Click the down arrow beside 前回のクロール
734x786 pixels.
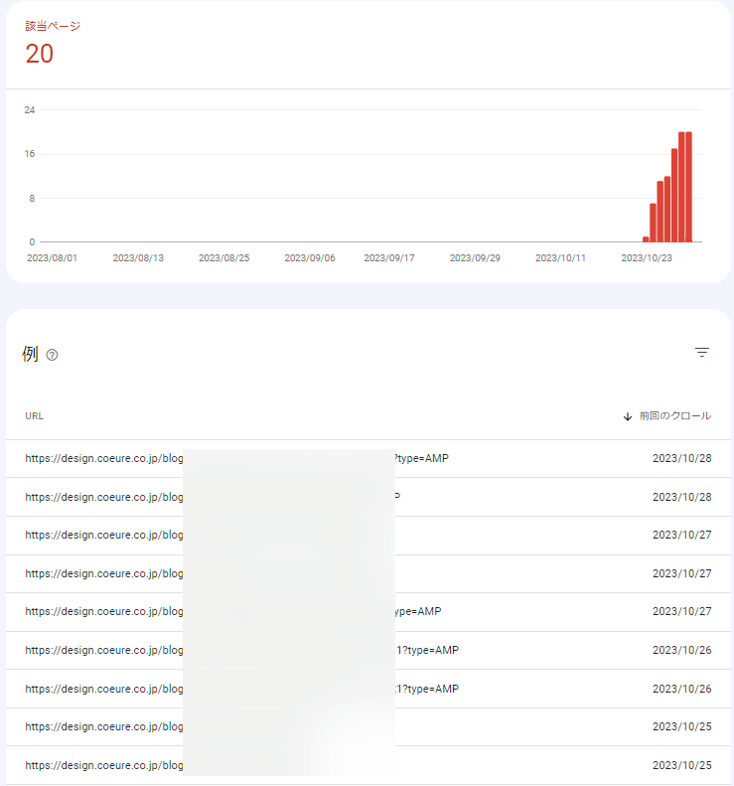point(627,416)
